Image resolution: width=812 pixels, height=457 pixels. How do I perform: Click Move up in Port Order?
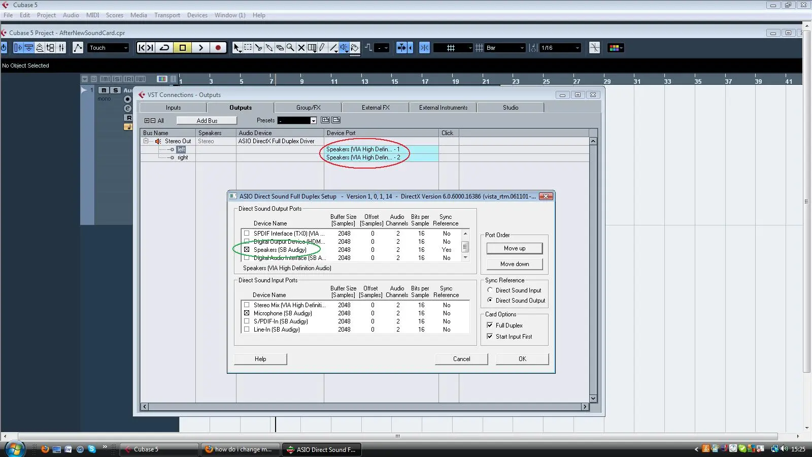[515, 248]
